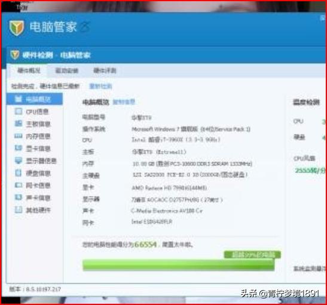
Task: Click the green performance score progress bar
Action: [179, 265]
